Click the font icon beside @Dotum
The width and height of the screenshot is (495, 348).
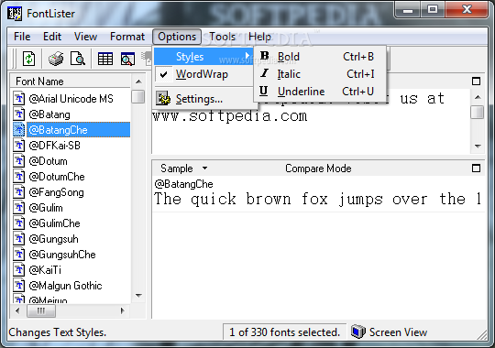click(19, 161)
